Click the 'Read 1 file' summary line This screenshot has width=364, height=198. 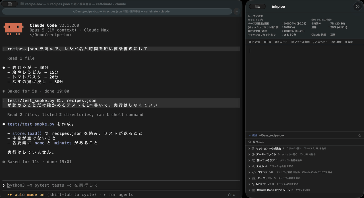click(21, 58)
